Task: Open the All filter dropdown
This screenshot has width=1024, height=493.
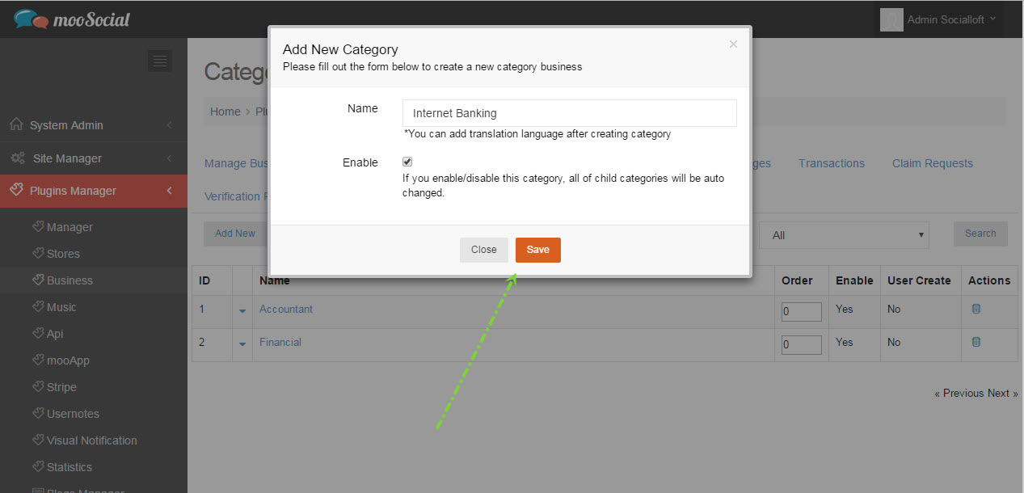Action: pyautogui.click(x=844, y=235)
